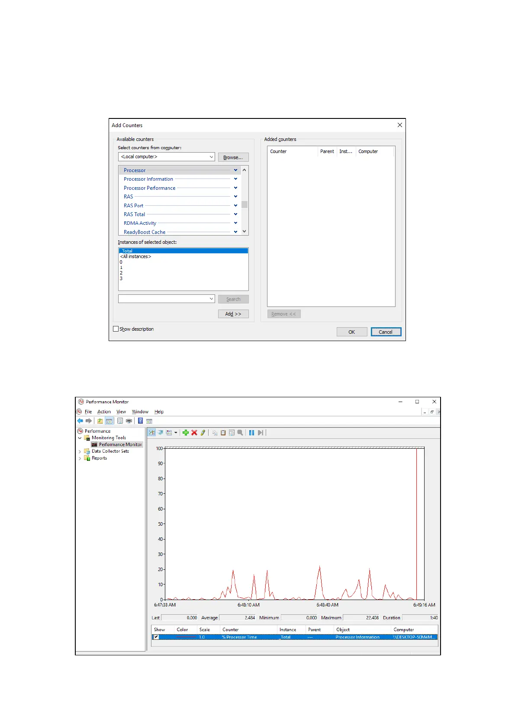The height and width of the screenshot is (728, 515).
Task: Open the View menu
Action: (121, 412)
